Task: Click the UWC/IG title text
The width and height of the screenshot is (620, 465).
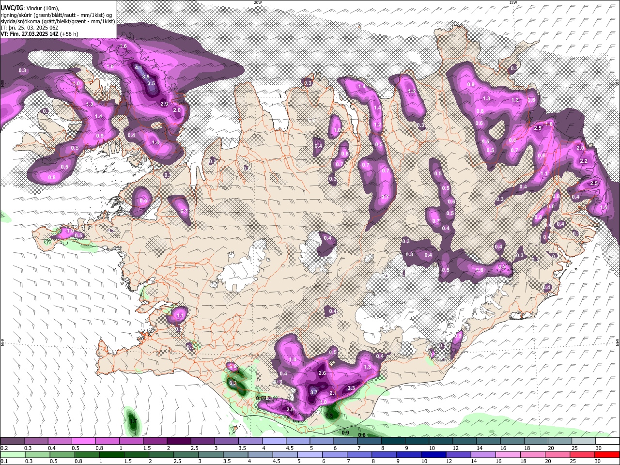Action: click(11, 8)
